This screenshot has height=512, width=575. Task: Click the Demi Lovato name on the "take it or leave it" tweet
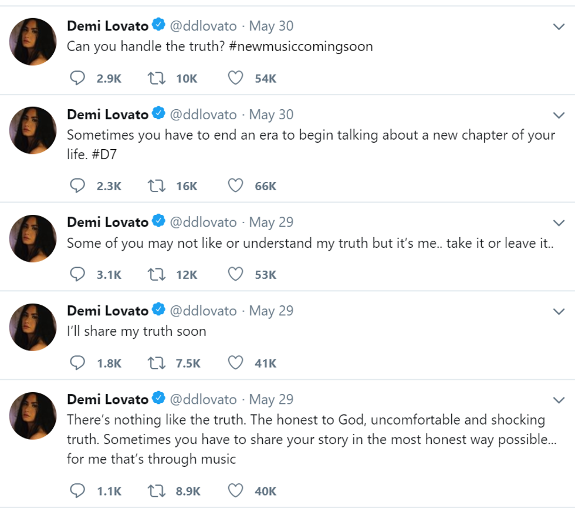point(107,223)
